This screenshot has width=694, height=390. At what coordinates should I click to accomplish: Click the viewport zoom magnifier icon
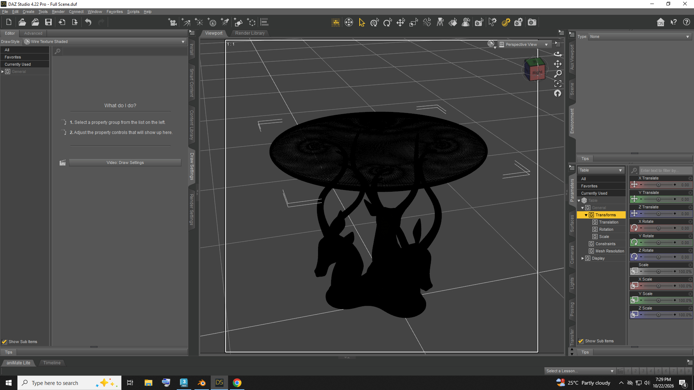click(558, 74)
